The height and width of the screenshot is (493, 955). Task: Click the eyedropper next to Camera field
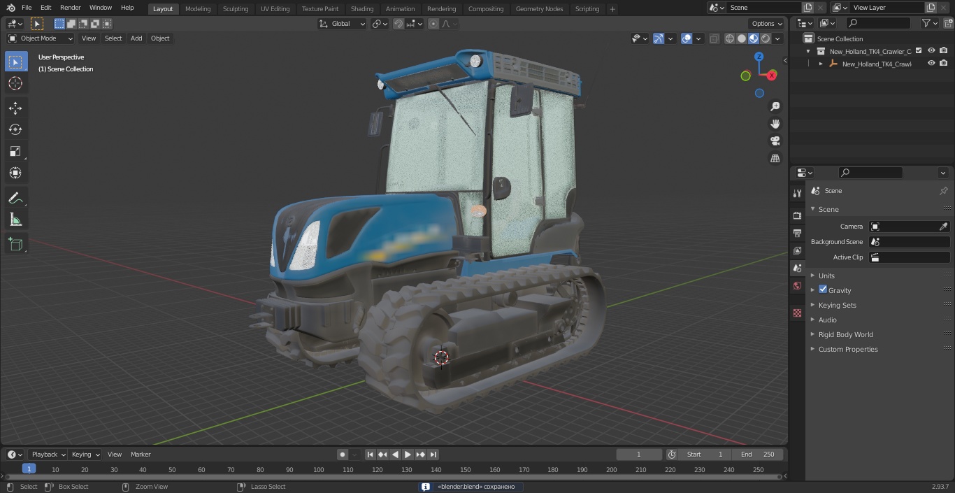click(943, 227)
